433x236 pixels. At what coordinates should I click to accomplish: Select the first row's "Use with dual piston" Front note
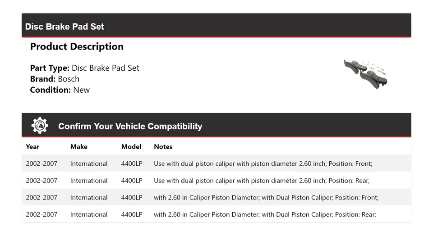click(263, 163)
